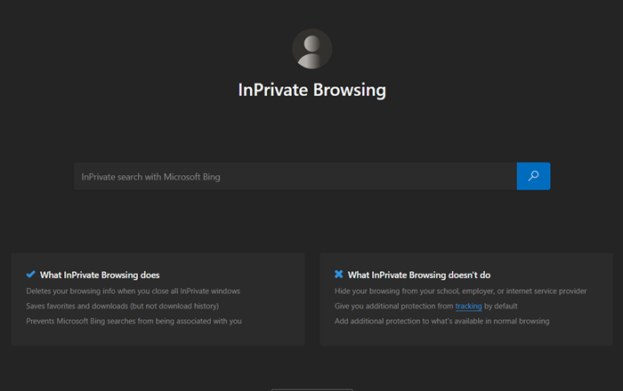Click 'What InPrivate Browsing doesn't do' heading
The image size is (623, 391).
(x=419, y=275)
